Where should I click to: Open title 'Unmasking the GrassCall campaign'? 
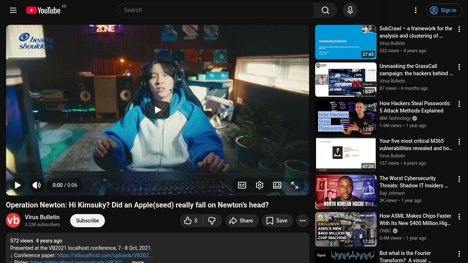(416, 70)
